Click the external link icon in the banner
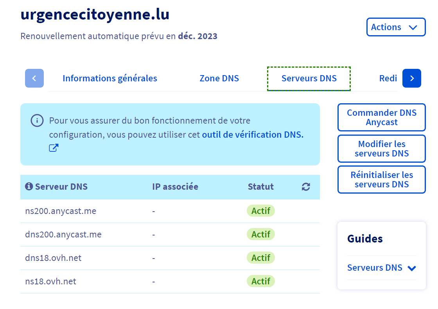 pos(54,148)
